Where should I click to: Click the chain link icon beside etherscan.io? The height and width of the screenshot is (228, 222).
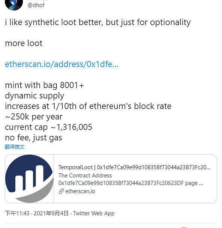click(x=61, y=191)
